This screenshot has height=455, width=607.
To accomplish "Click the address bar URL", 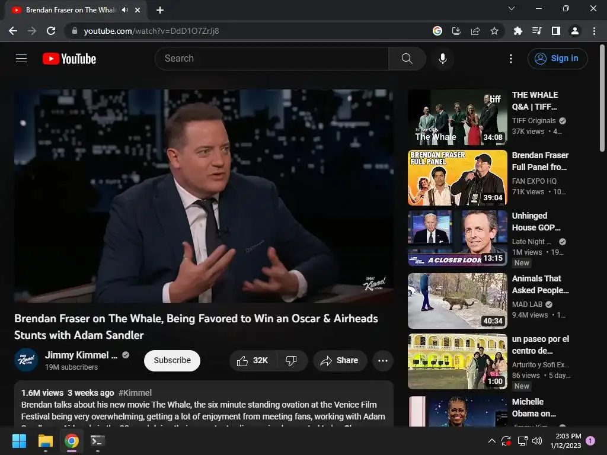I will (x=151, y=31).
